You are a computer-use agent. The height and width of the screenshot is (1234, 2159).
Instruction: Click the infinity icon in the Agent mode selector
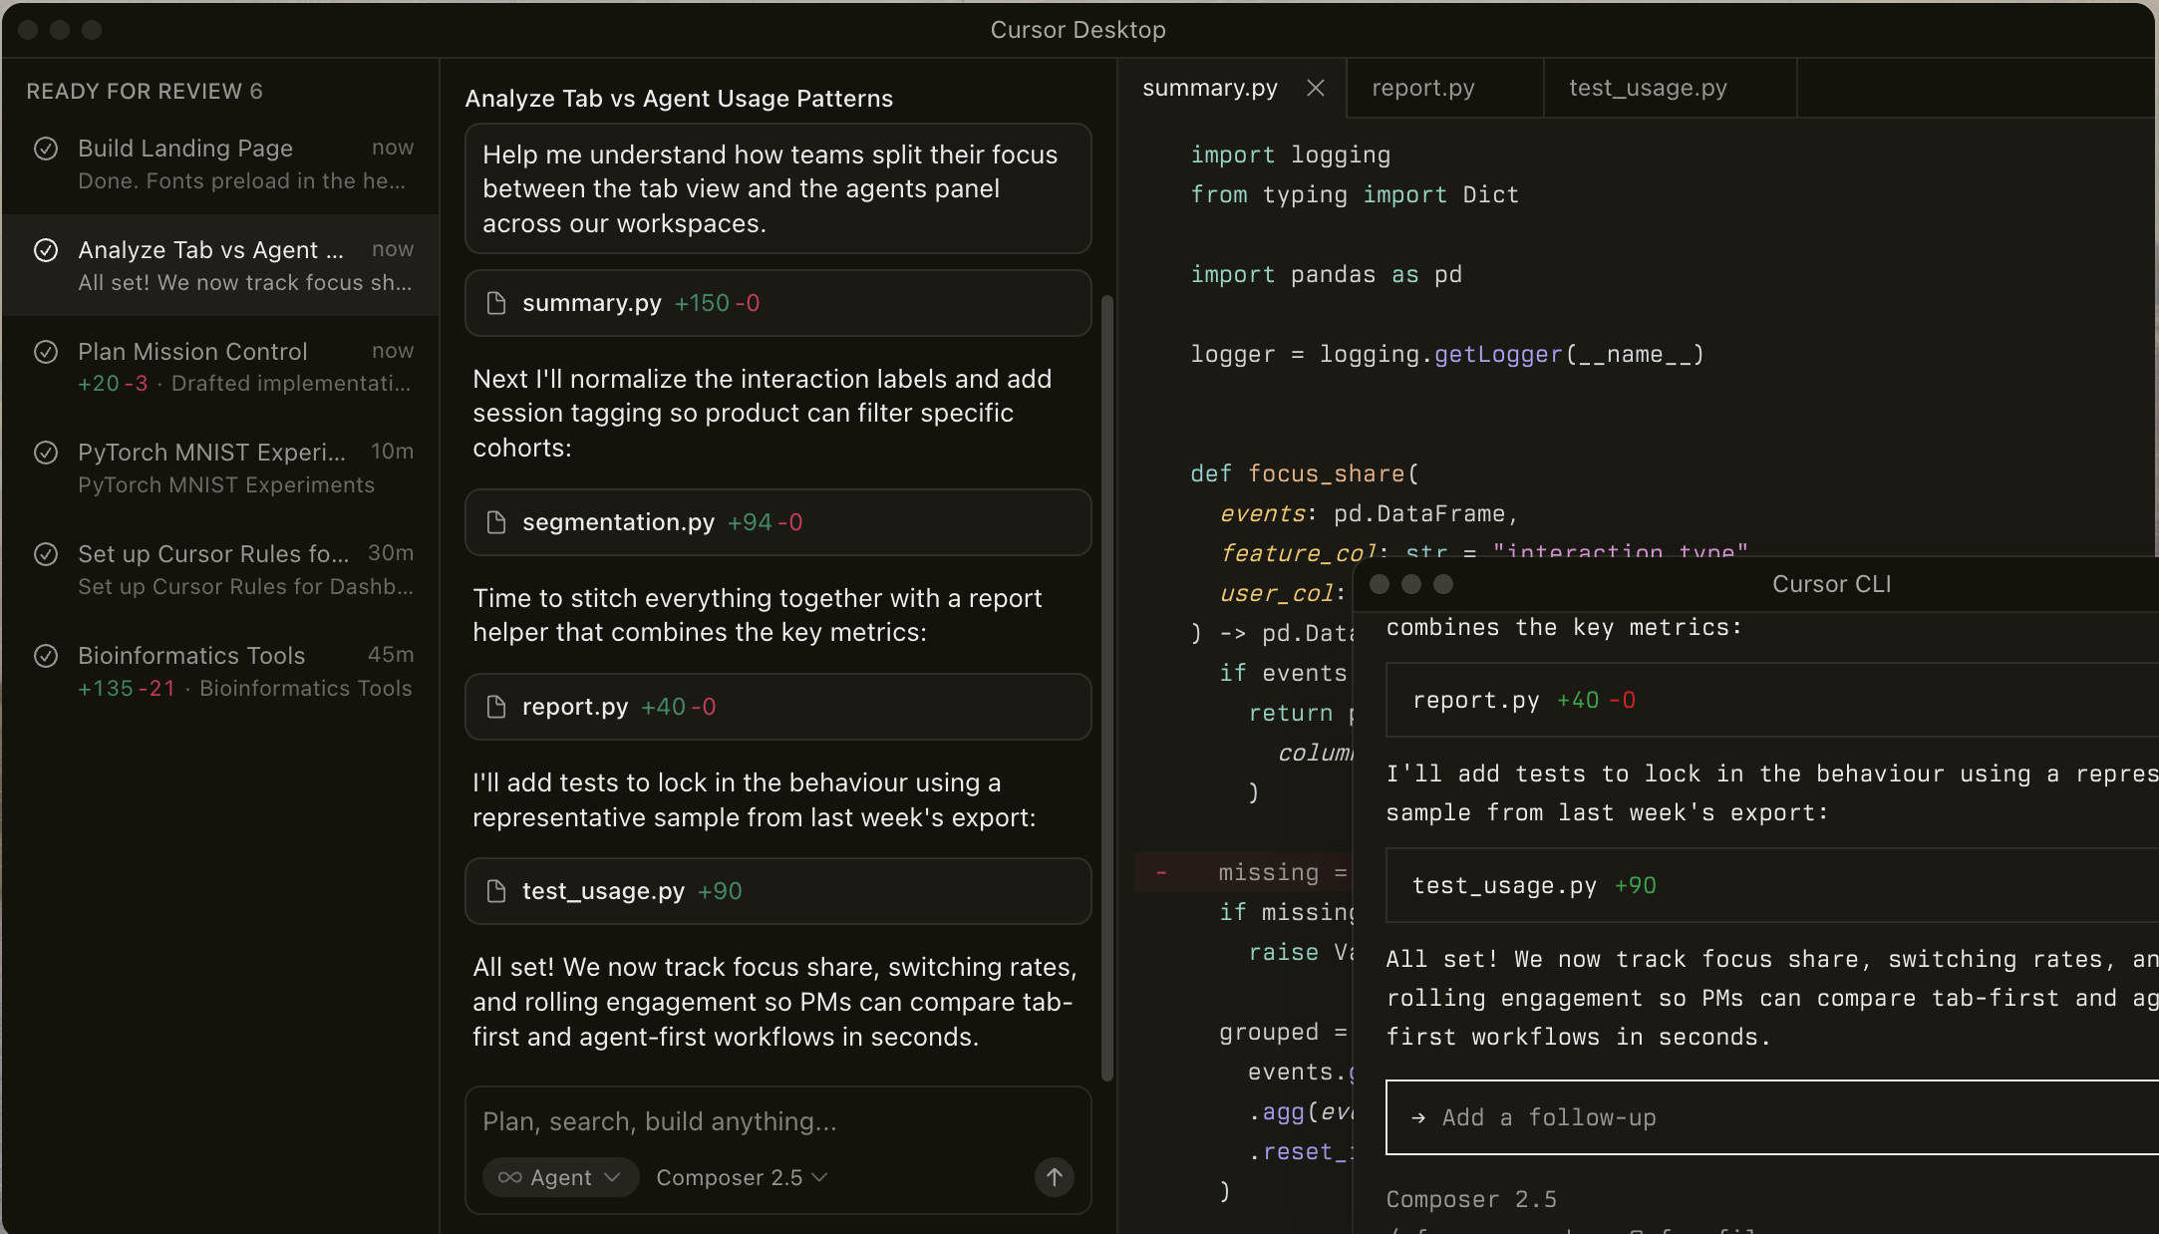(509, 1177)
